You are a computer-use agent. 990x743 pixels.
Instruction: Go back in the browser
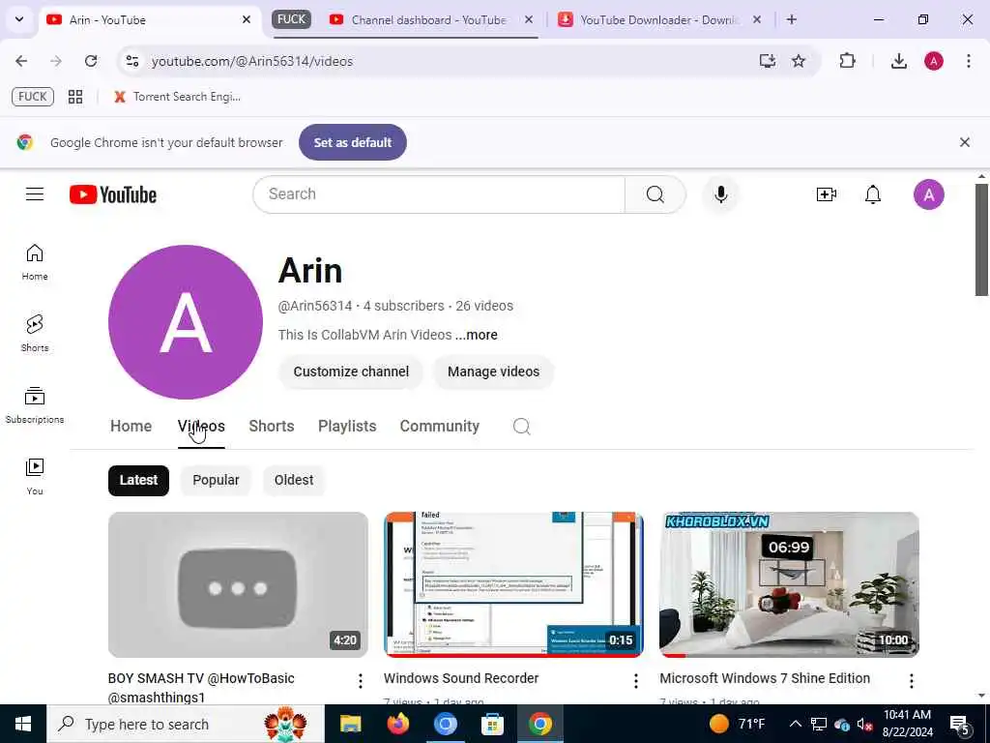[21, 61]
